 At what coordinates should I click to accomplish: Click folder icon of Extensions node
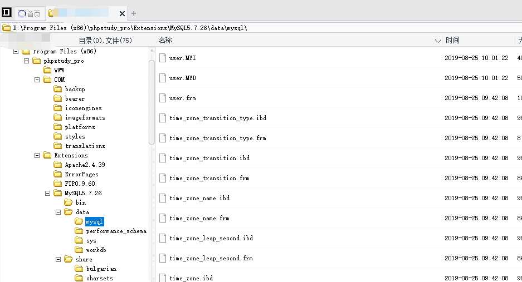47,155
